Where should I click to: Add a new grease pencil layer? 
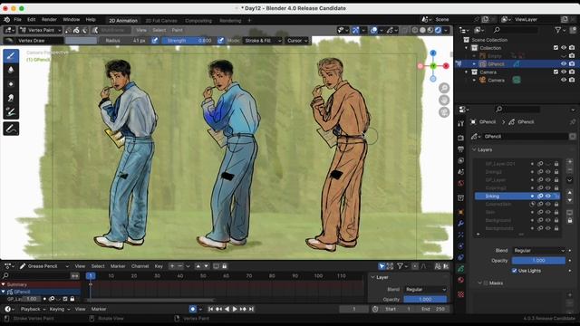click(x=570, y=161)
